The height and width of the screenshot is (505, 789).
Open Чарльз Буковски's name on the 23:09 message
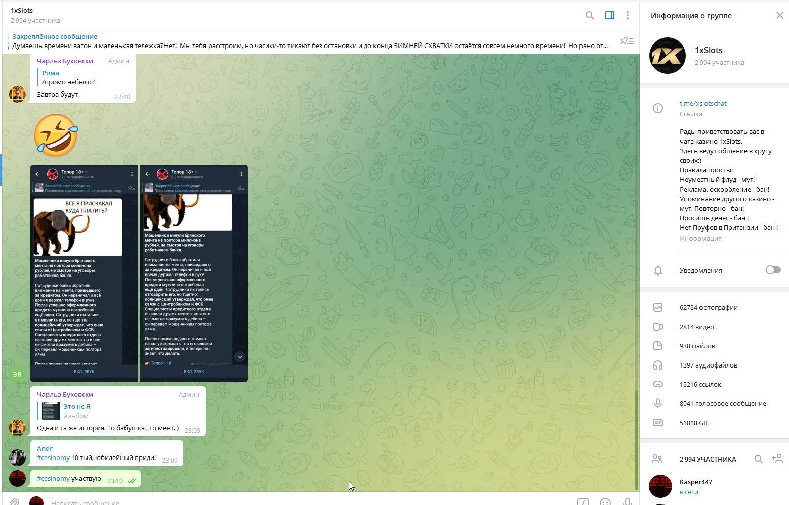65,394
